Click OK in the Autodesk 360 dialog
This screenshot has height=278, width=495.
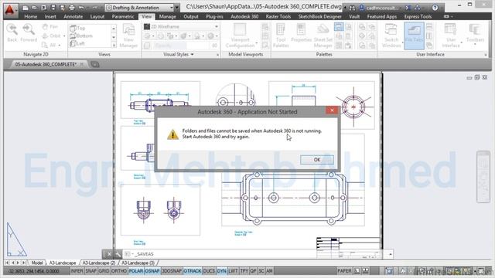coord(316,160)
